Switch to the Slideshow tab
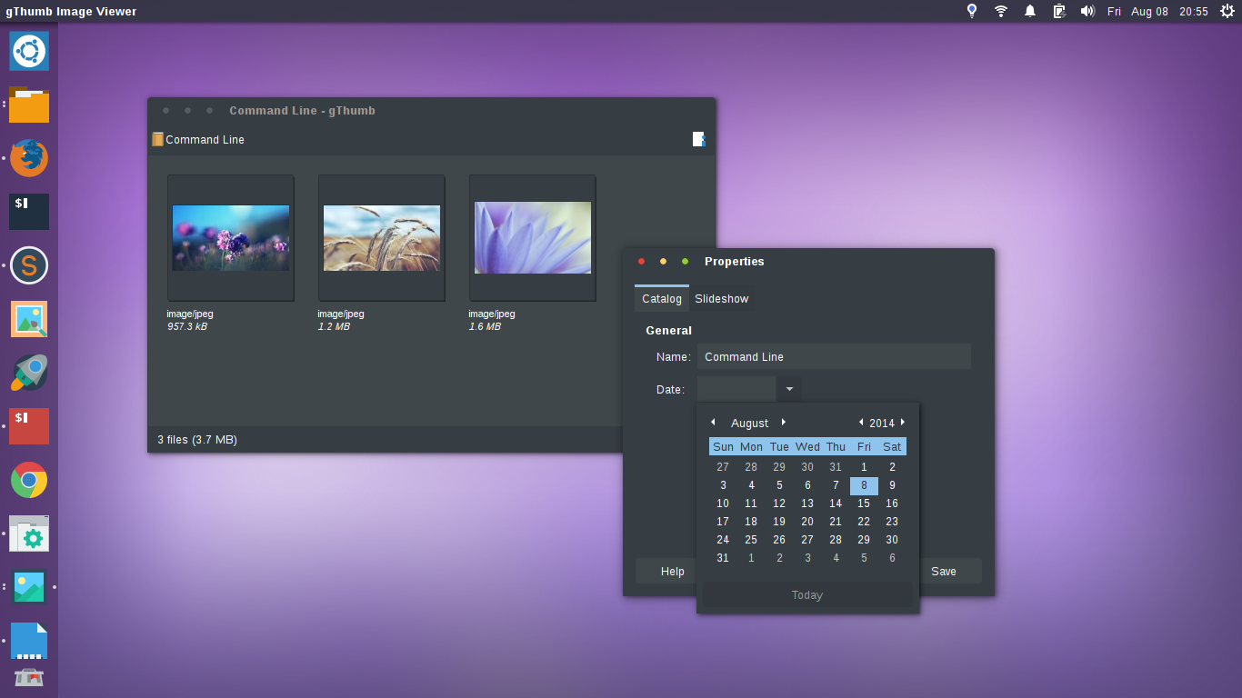Viewport: 1242px width, 698px height. click(x=722, y=299)
